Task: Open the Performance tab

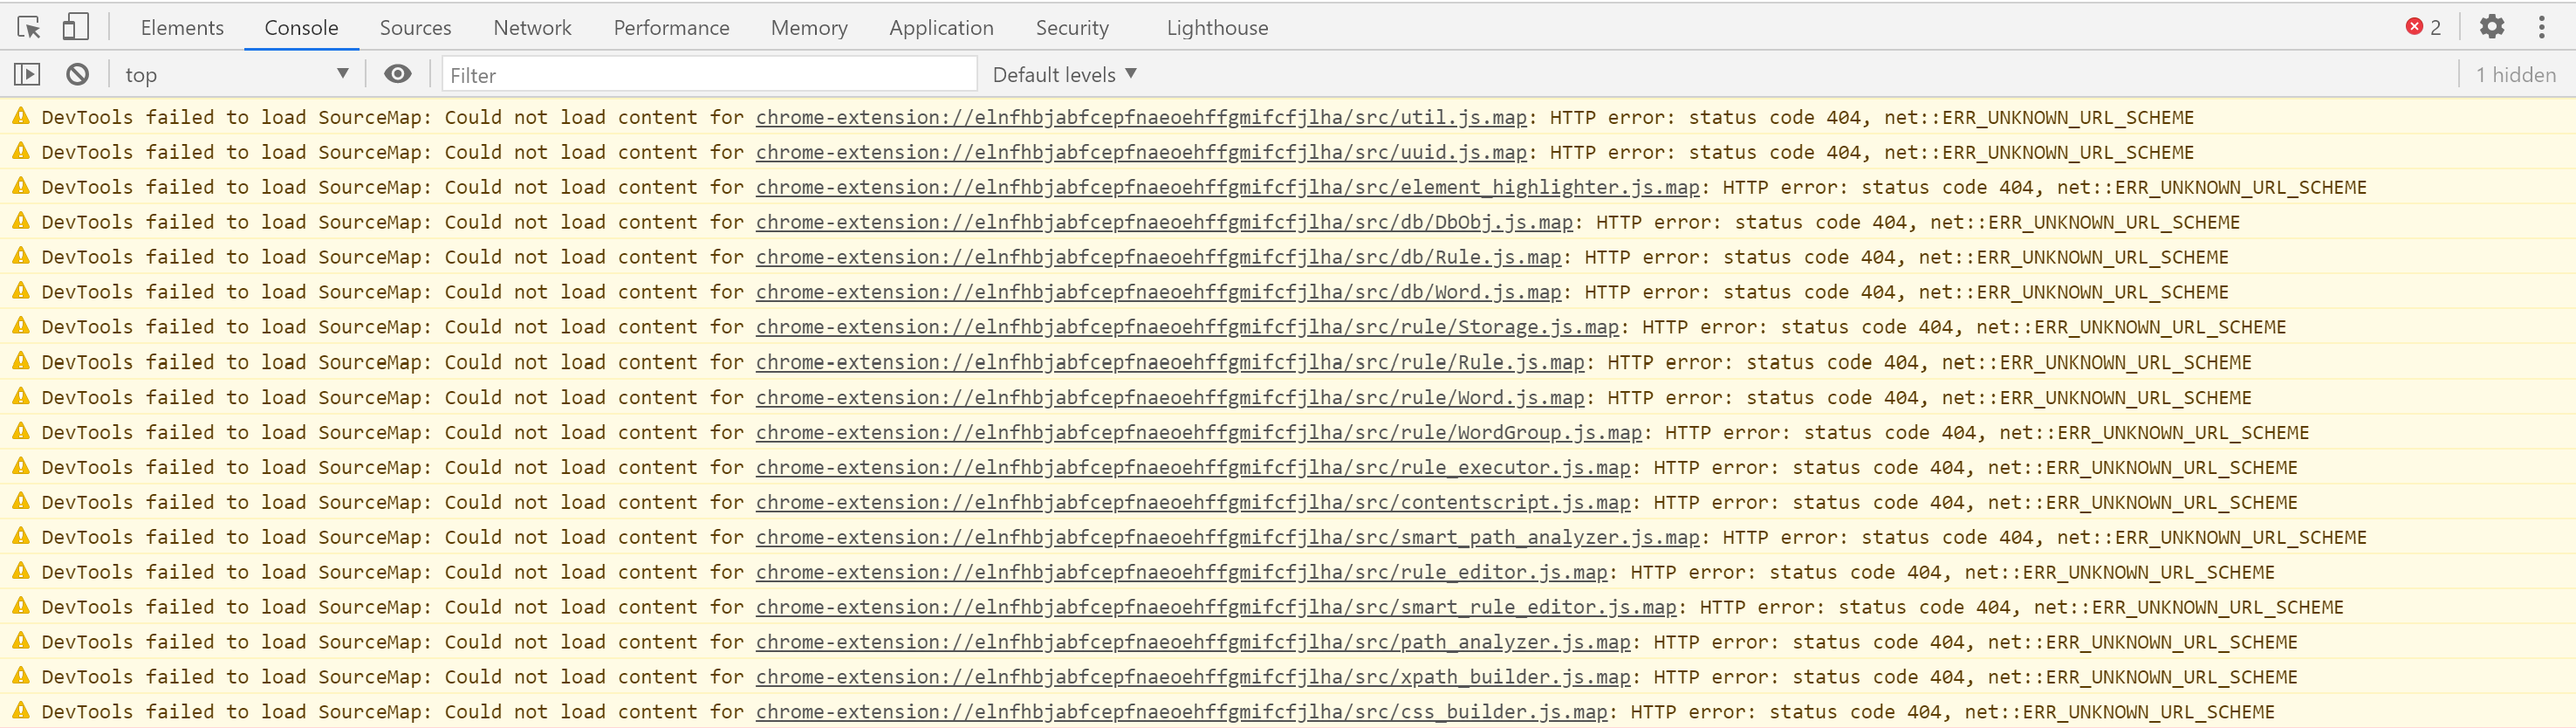Action: point(671,28)
